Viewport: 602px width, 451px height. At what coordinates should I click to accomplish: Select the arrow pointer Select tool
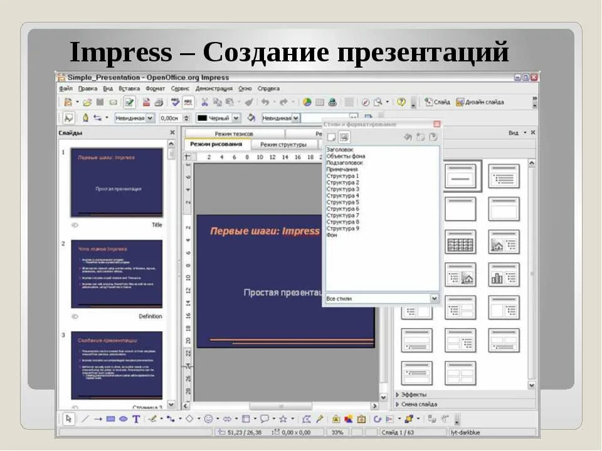point(69,419)
